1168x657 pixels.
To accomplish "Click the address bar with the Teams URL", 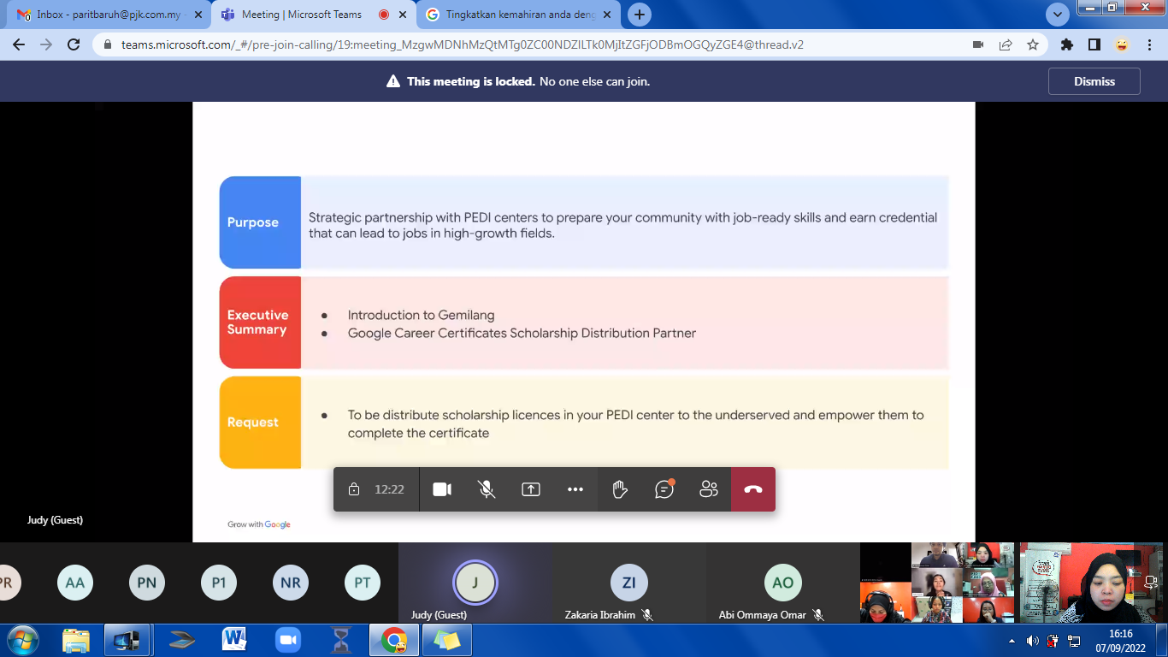I will click(x=462, y=44).
